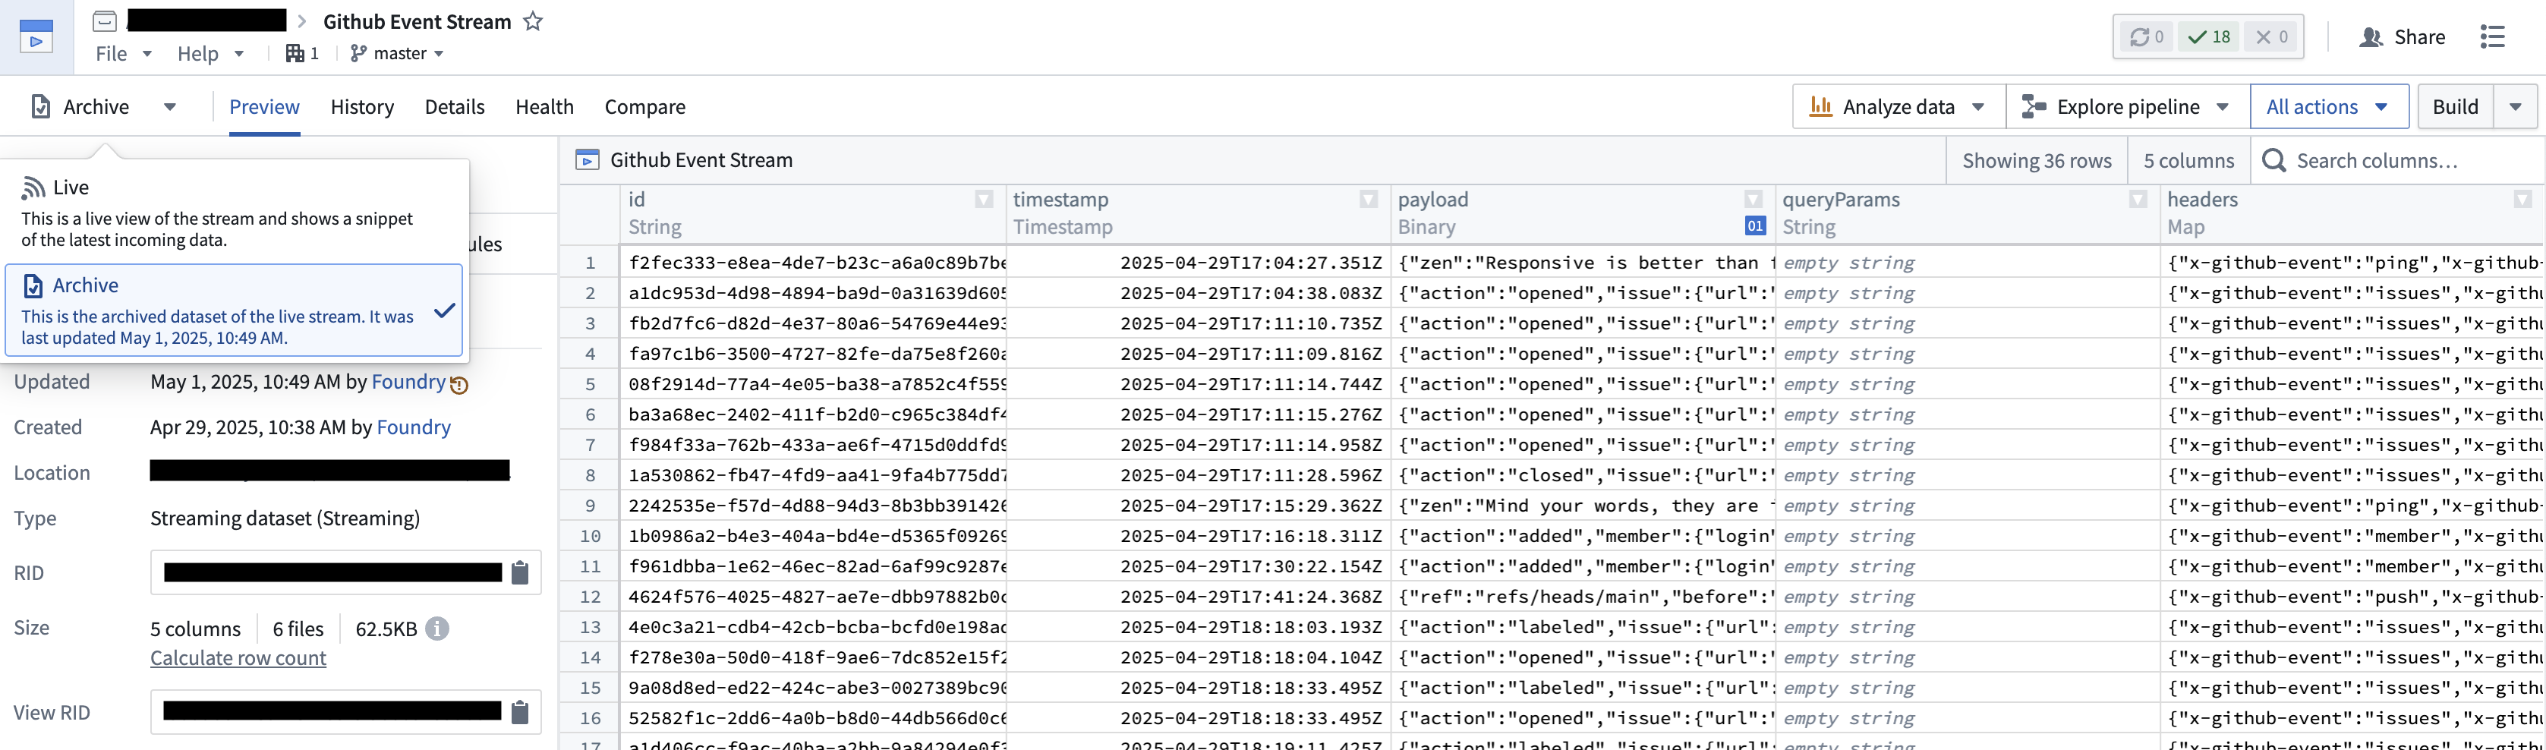Switch to the Health tab

click(x=544, y=107)
